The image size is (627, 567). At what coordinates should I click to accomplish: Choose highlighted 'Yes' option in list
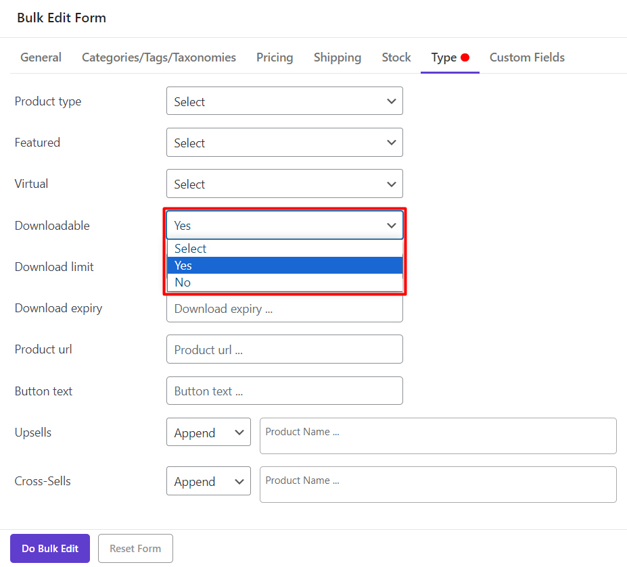click(284, 266)
